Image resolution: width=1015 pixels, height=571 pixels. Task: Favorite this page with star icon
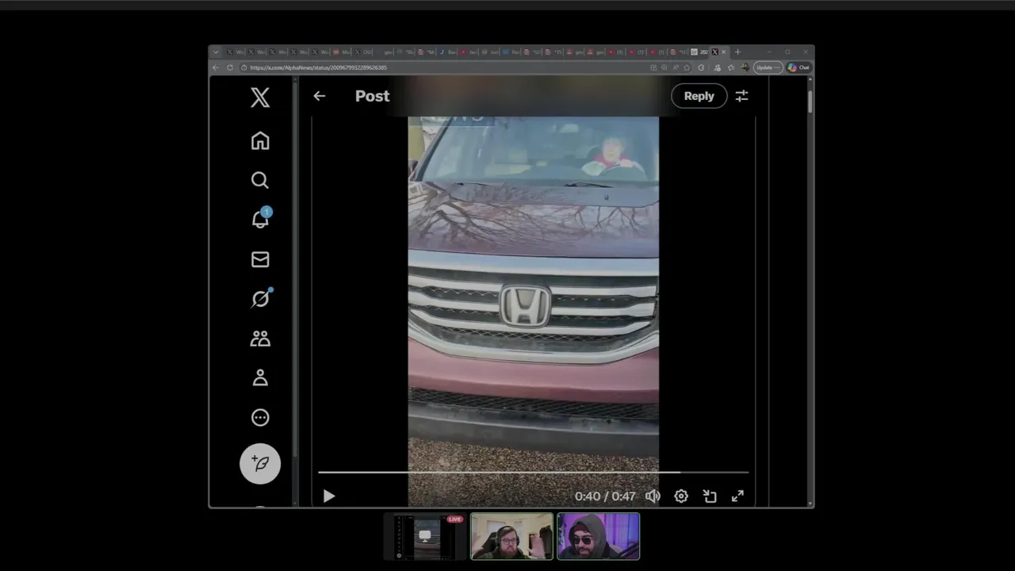(x=687, y=67)
